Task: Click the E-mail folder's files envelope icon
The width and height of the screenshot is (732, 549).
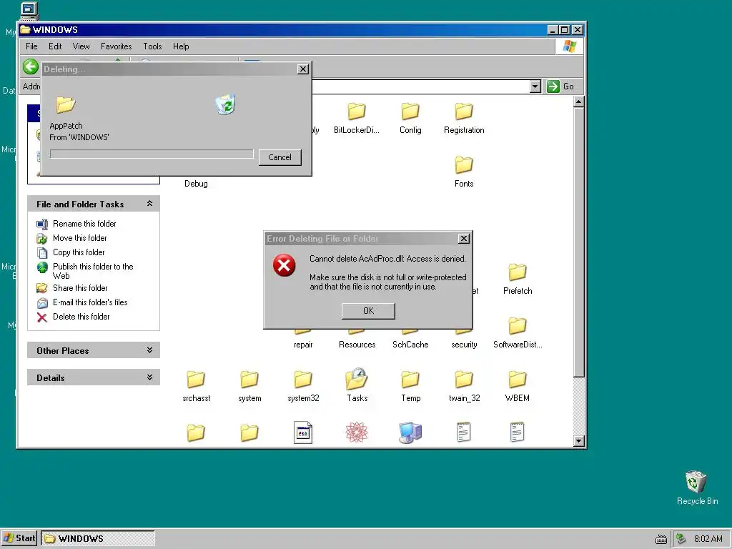Action: (x=42, y=303)
